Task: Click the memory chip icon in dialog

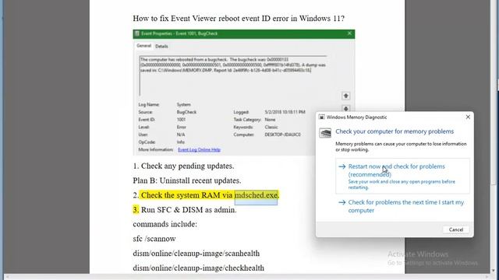Action: [325, 133]
